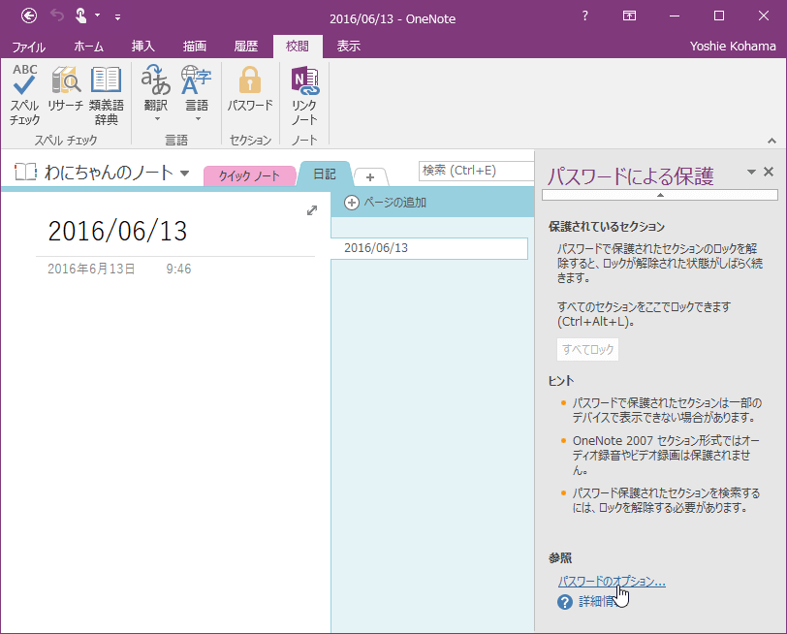Screen dimensions: 787x634
Task: Open the Help question mark in title bar
Action: tap(584, 16)
